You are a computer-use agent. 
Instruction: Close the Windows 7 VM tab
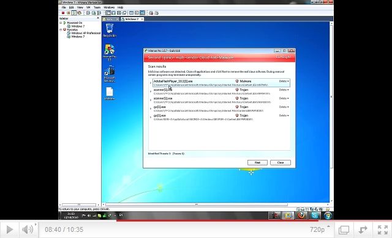[142, 19]
